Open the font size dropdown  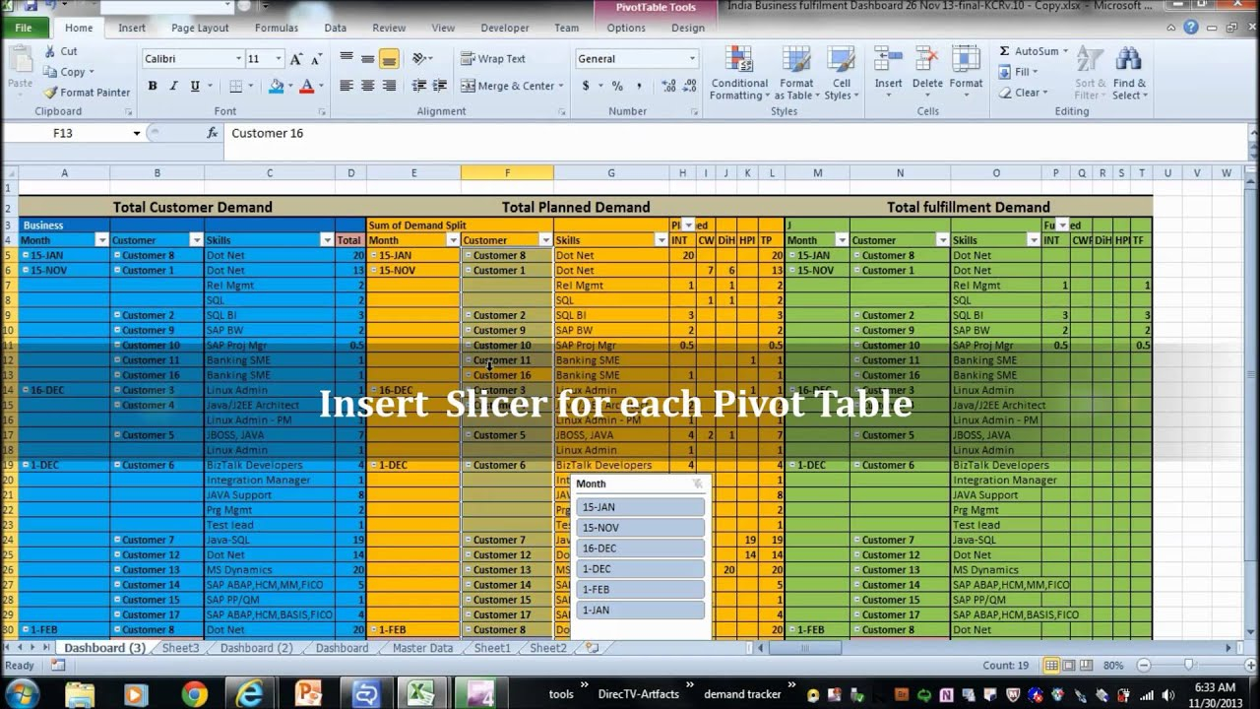[x=279, y=59]
